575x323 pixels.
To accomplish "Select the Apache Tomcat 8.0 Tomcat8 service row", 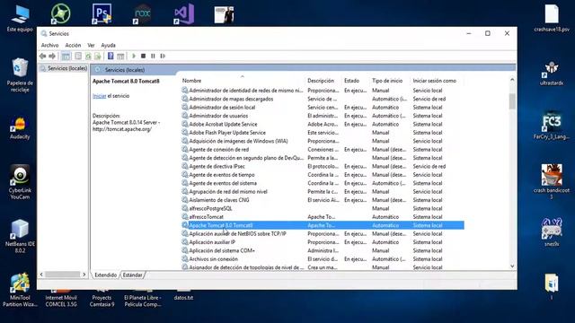I will (323, 225).
